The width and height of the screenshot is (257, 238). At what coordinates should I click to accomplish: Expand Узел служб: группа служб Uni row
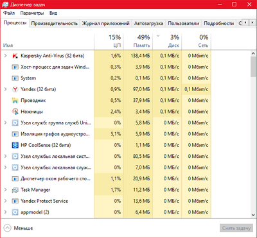point(6,123)
